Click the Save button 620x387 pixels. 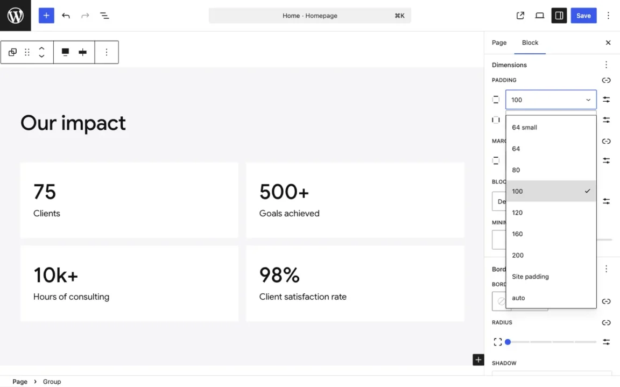pyautogui.click(x=583, y=16)
